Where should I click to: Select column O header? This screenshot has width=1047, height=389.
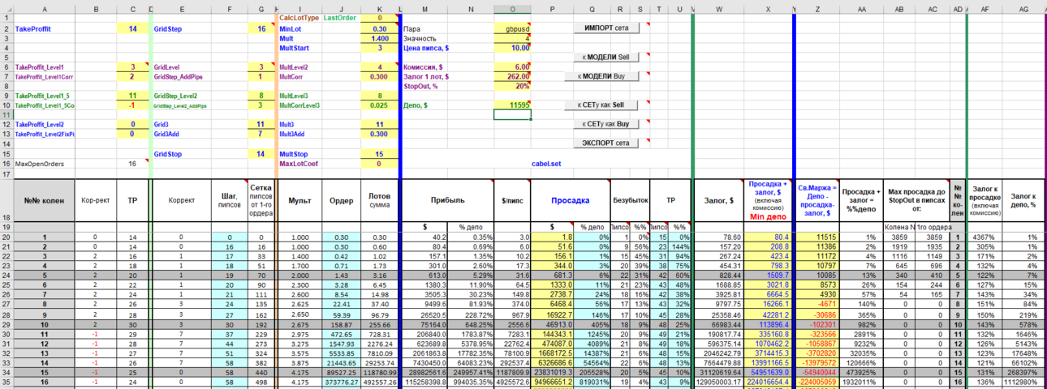click(x=512, y=8)
